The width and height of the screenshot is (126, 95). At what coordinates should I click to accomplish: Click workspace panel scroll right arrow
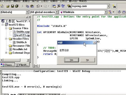28,60
